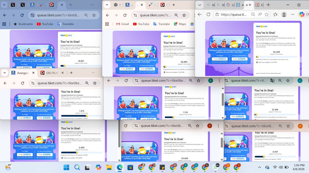The image size is (309, 173).
Task: Refresh the page in the Edge window
Action: 208,14
